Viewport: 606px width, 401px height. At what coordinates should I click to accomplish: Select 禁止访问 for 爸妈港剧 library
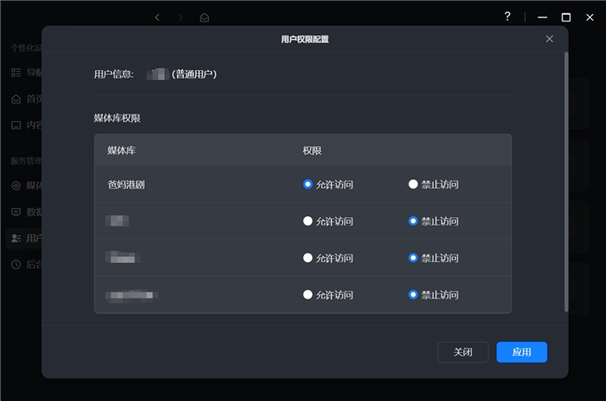tap(413, 184)
